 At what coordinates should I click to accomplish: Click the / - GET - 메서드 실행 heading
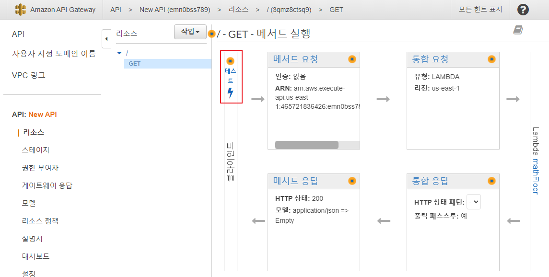264,34
